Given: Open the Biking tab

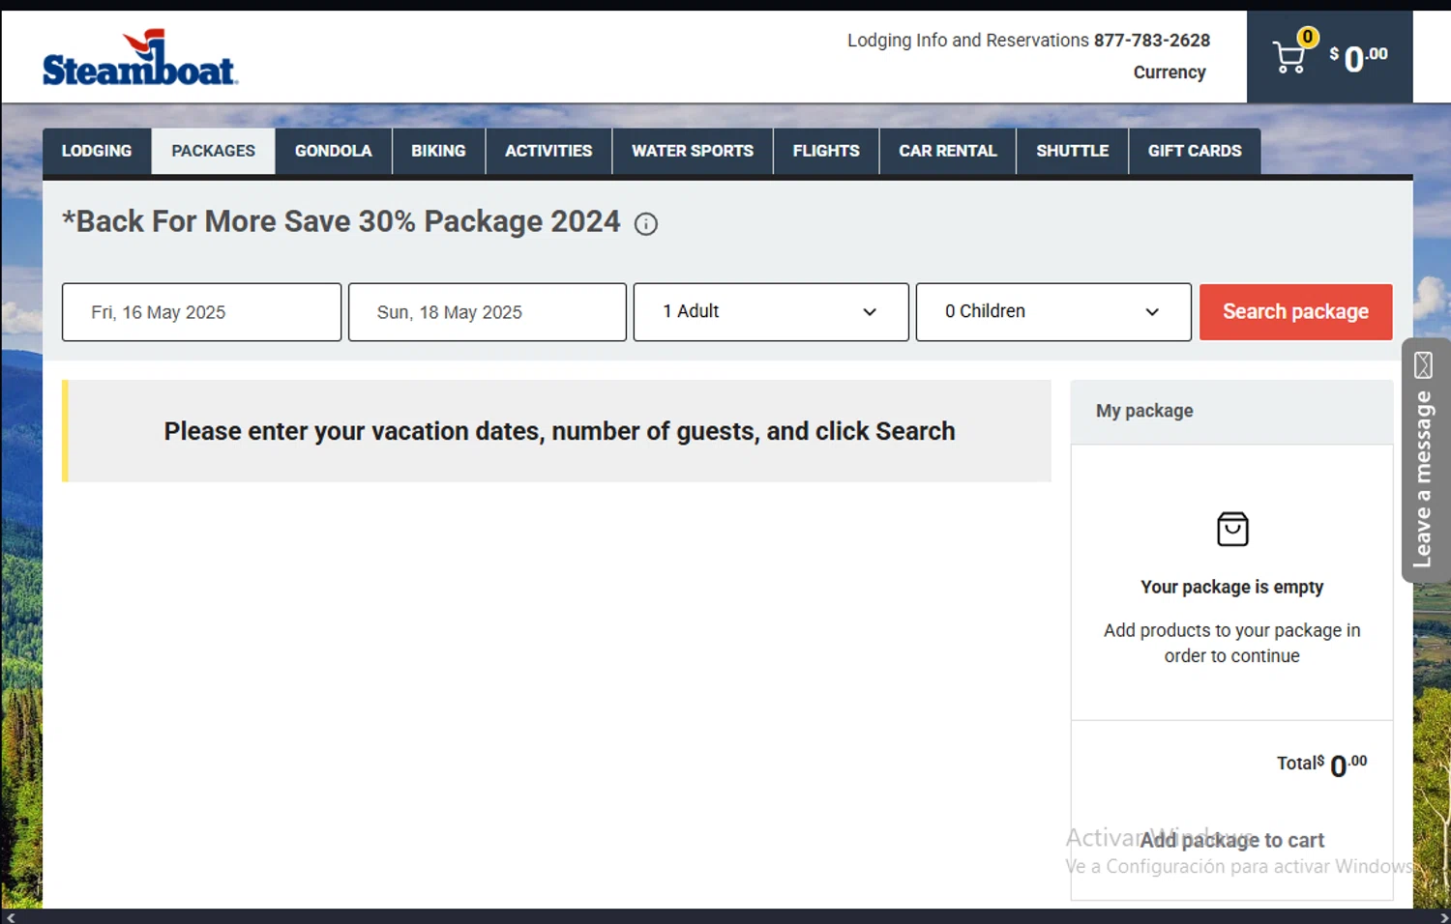Looking at the screenshot, I should (438, 151).
